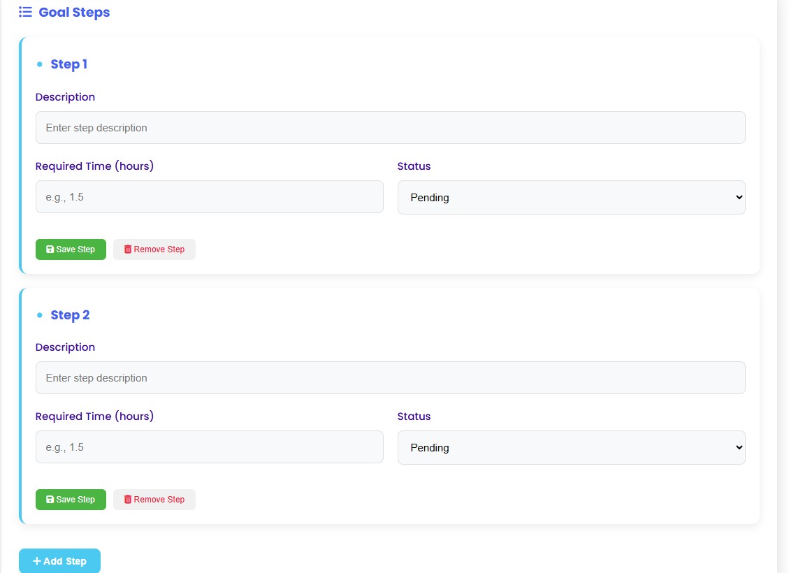
Task: Click the Step 1 Required Time (hours) label
Action: [x=94, y=166]
